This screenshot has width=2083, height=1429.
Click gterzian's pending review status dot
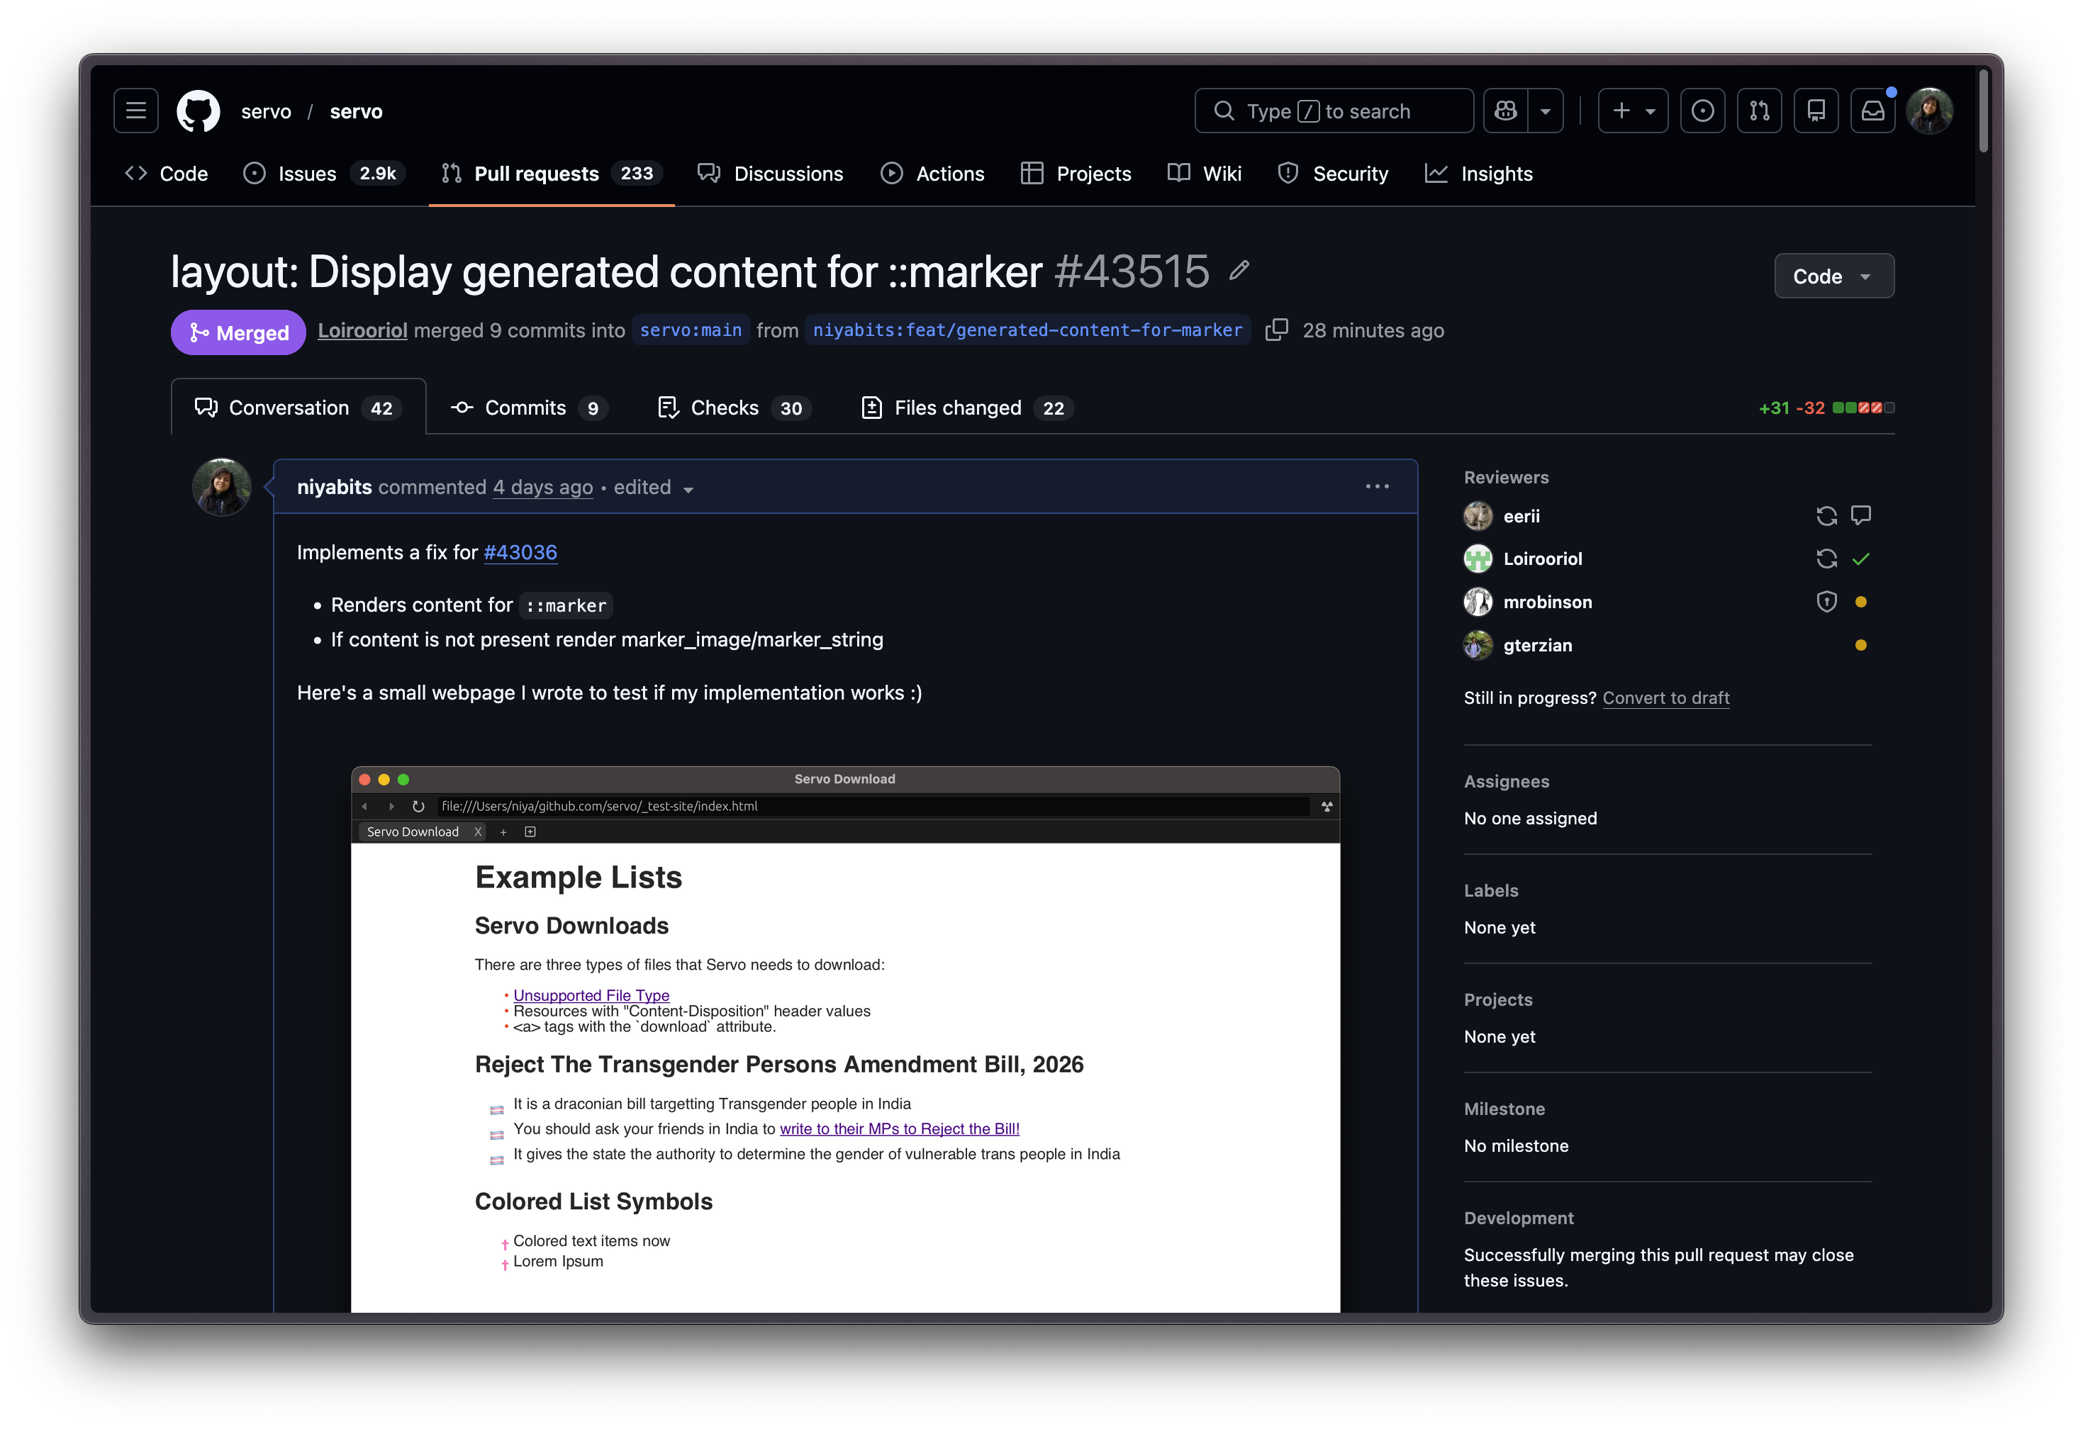click(1860, 645)
